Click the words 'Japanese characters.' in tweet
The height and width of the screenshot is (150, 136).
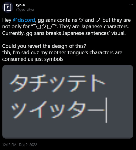coord(105,26)
